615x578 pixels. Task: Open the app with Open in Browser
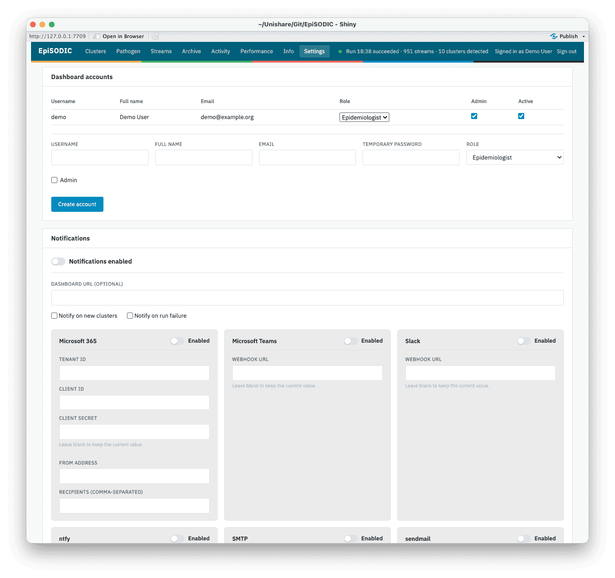(119, 36)
